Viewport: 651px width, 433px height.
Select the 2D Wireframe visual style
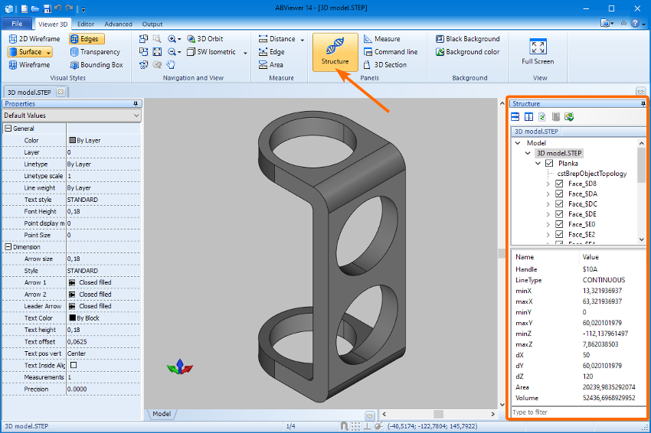click(34, 38)
